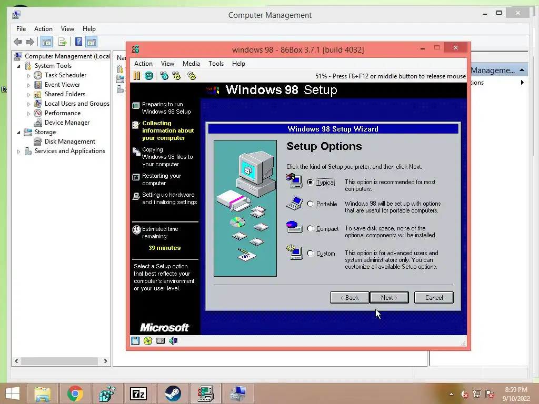Viewport: 539px width, 404px height.
Task: Click Cancel in Setup Wizard
Action: click(x=434, y=298)
